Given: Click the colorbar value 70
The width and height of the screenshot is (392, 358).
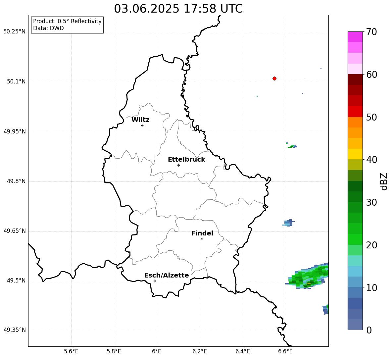Looking at the screenshot, I should tap(371, 32).
